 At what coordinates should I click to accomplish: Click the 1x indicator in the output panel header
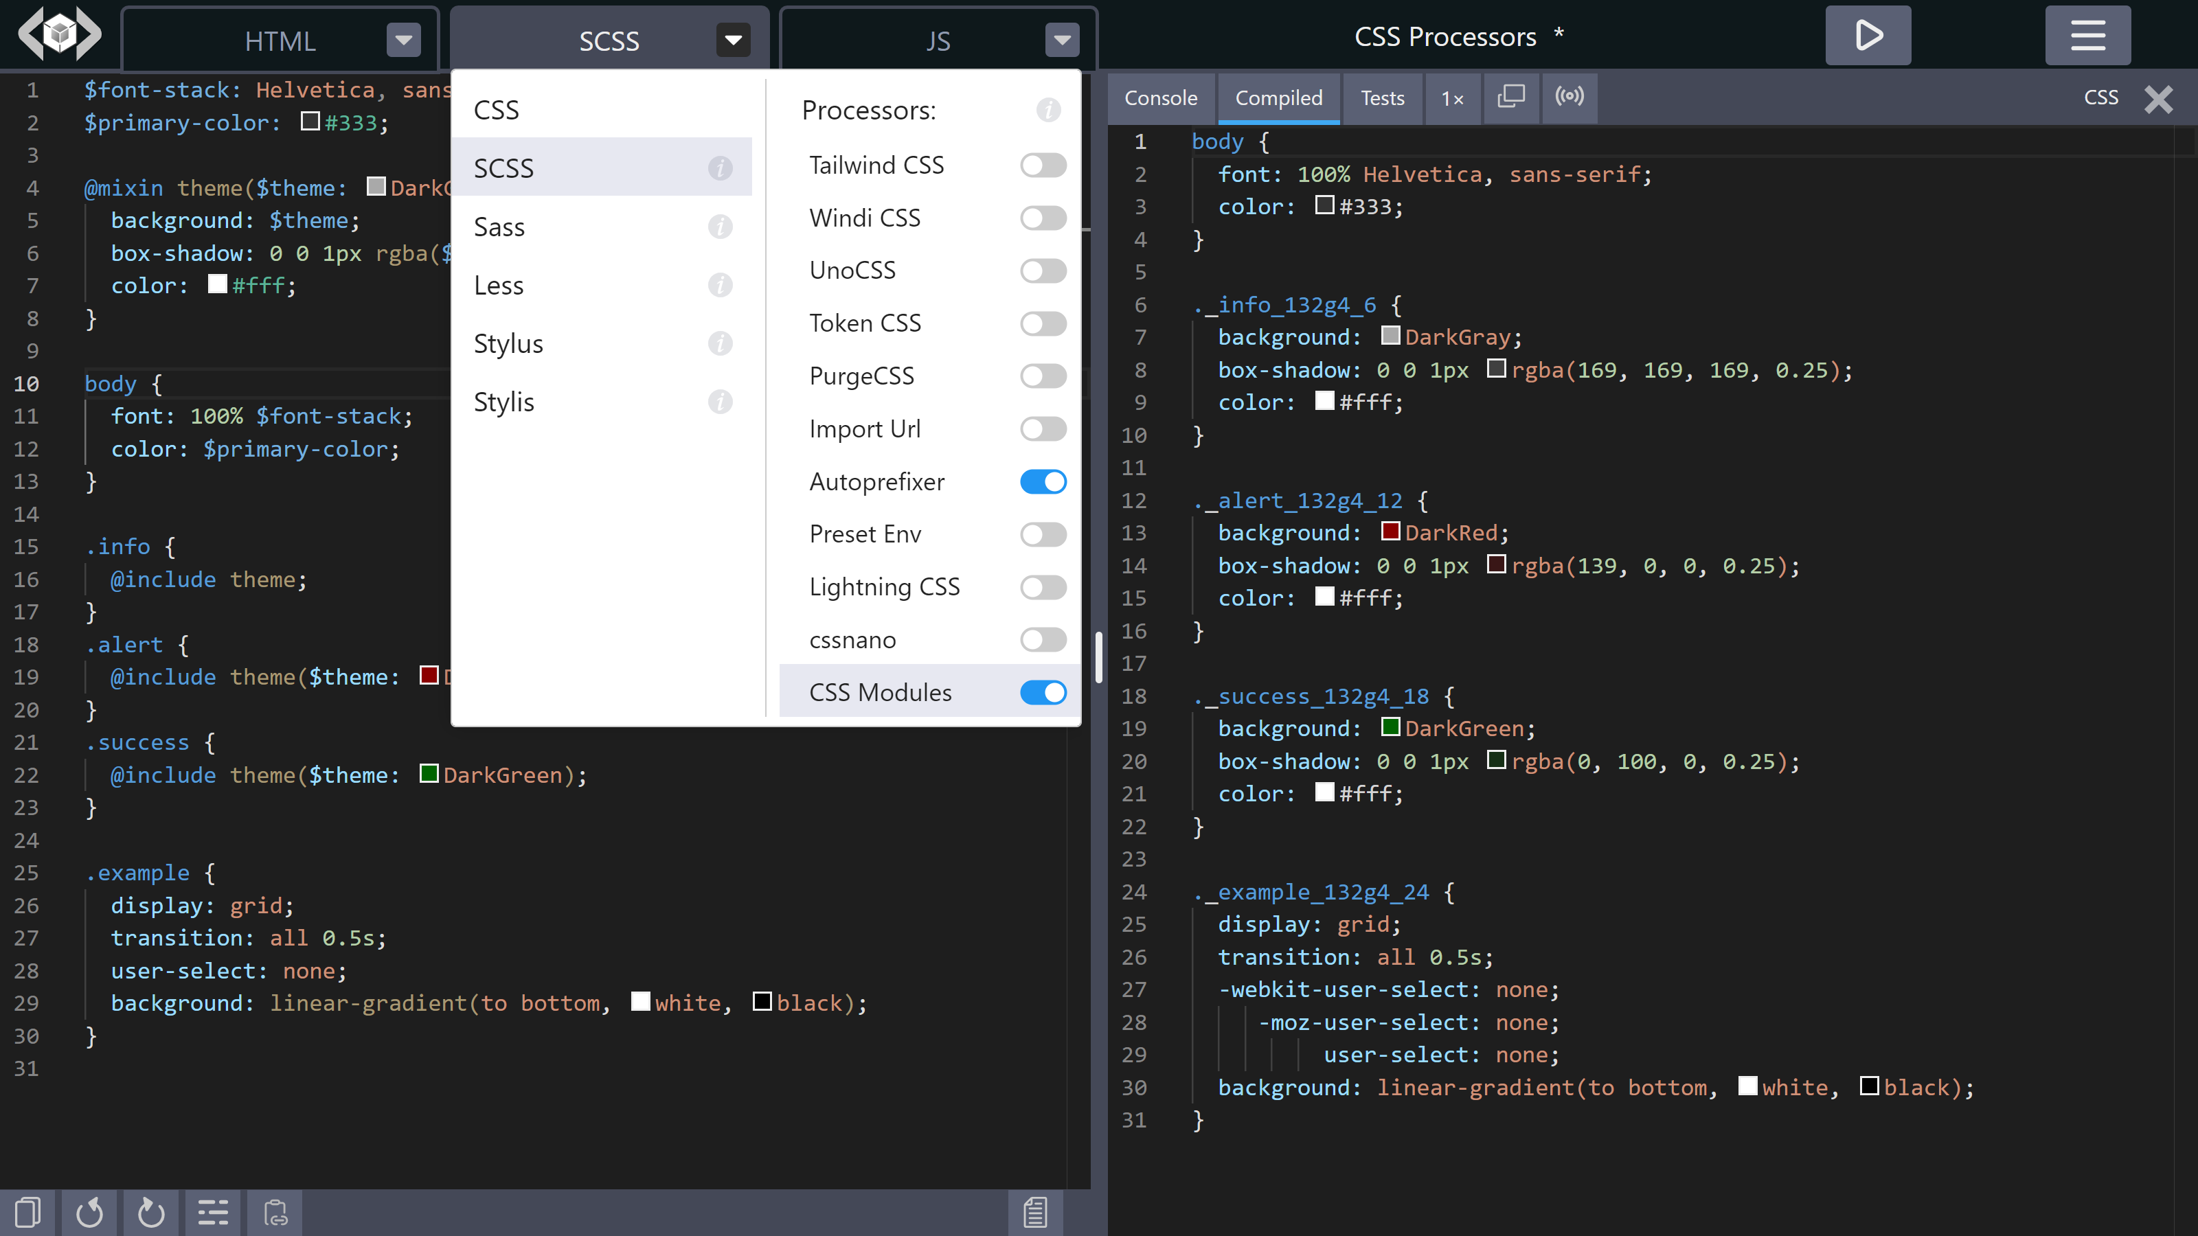(1451, 97)
